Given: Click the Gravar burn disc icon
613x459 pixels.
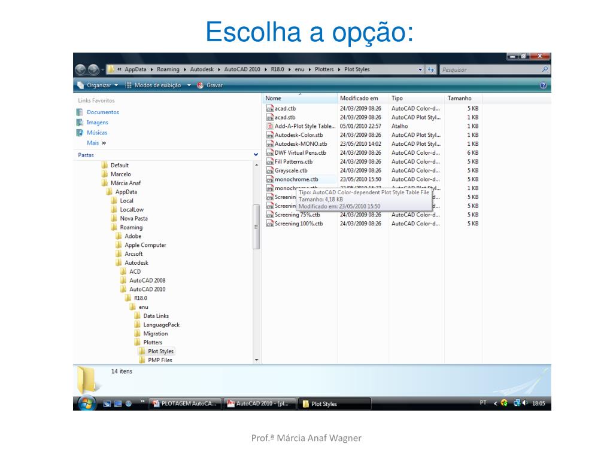Looking at the screenshot, I should click(x=200, y=85).
